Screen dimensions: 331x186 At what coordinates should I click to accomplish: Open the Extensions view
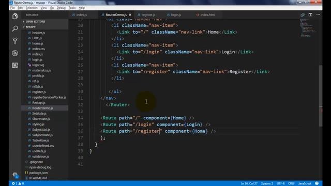click(x=15, y=66)
